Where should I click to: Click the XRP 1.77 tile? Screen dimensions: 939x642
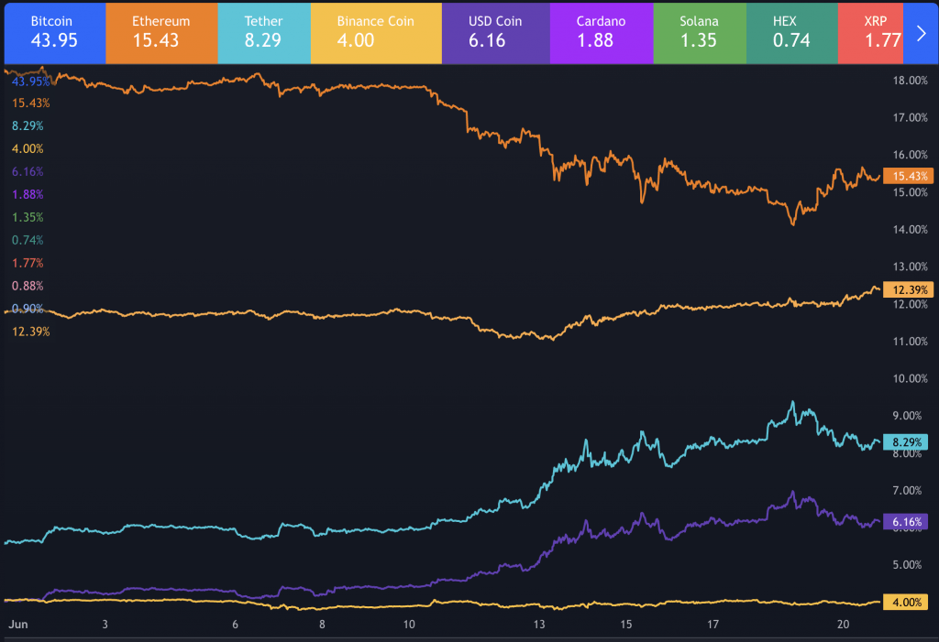(869, 32)
